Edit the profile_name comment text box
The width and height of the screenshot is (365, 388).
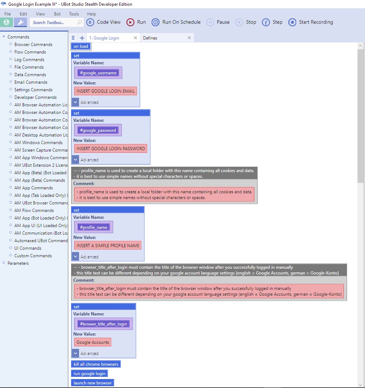click(x=164, y=194)
